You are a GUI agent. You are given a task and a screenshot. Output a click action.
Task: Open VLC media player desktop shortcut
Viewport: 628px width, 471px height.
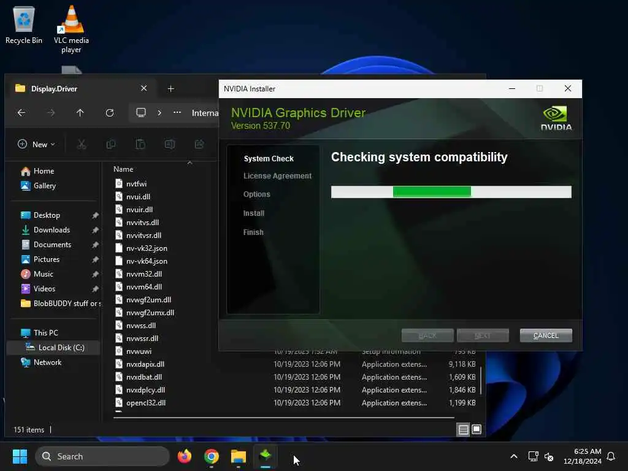pyautogui.click(x=71, y=29)
